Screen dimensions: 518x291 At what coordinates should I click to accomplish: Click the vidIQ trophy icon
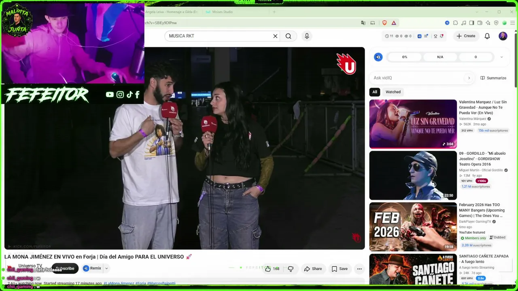coord(435,36)
